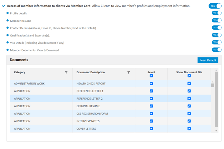Toggle the main Member Card access switch
Viewport: 224px width, 149px height.
click(x=215, y=6)
